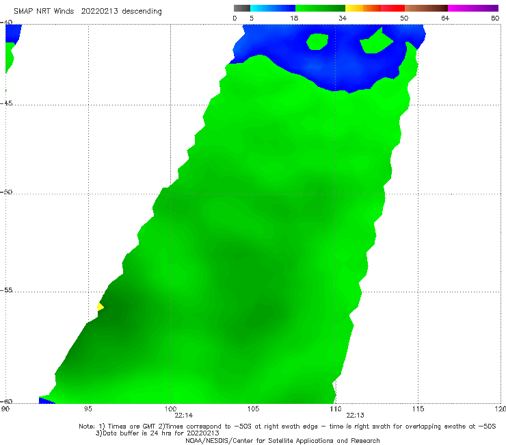The image size is (506, 445).
Task: Click the yellow high-wind pixel on the swath edge
Action: (101, 306)
